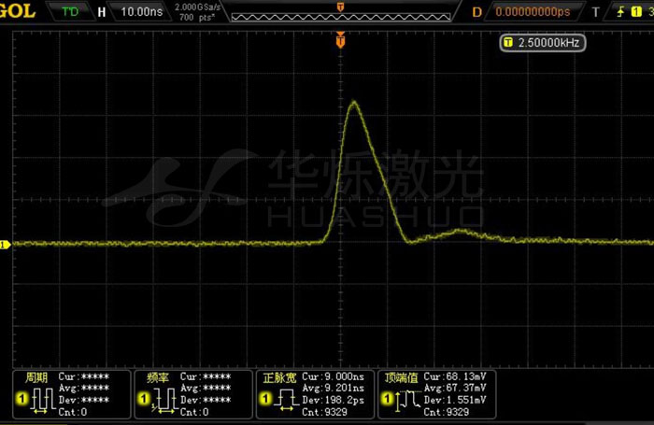654x425 pixels.
Task: Click the yellow pulse peak on waveform
Action: [x=354, y=102]
